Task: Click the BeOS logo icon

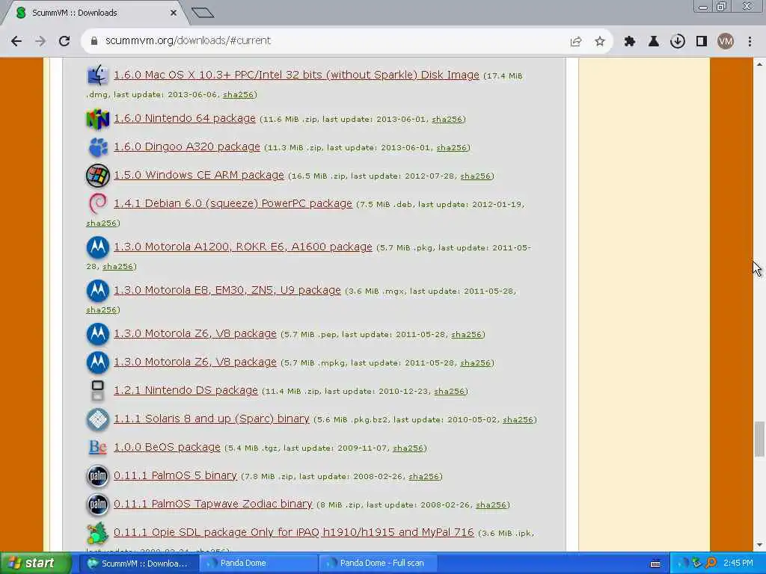Action: (98, 447)
